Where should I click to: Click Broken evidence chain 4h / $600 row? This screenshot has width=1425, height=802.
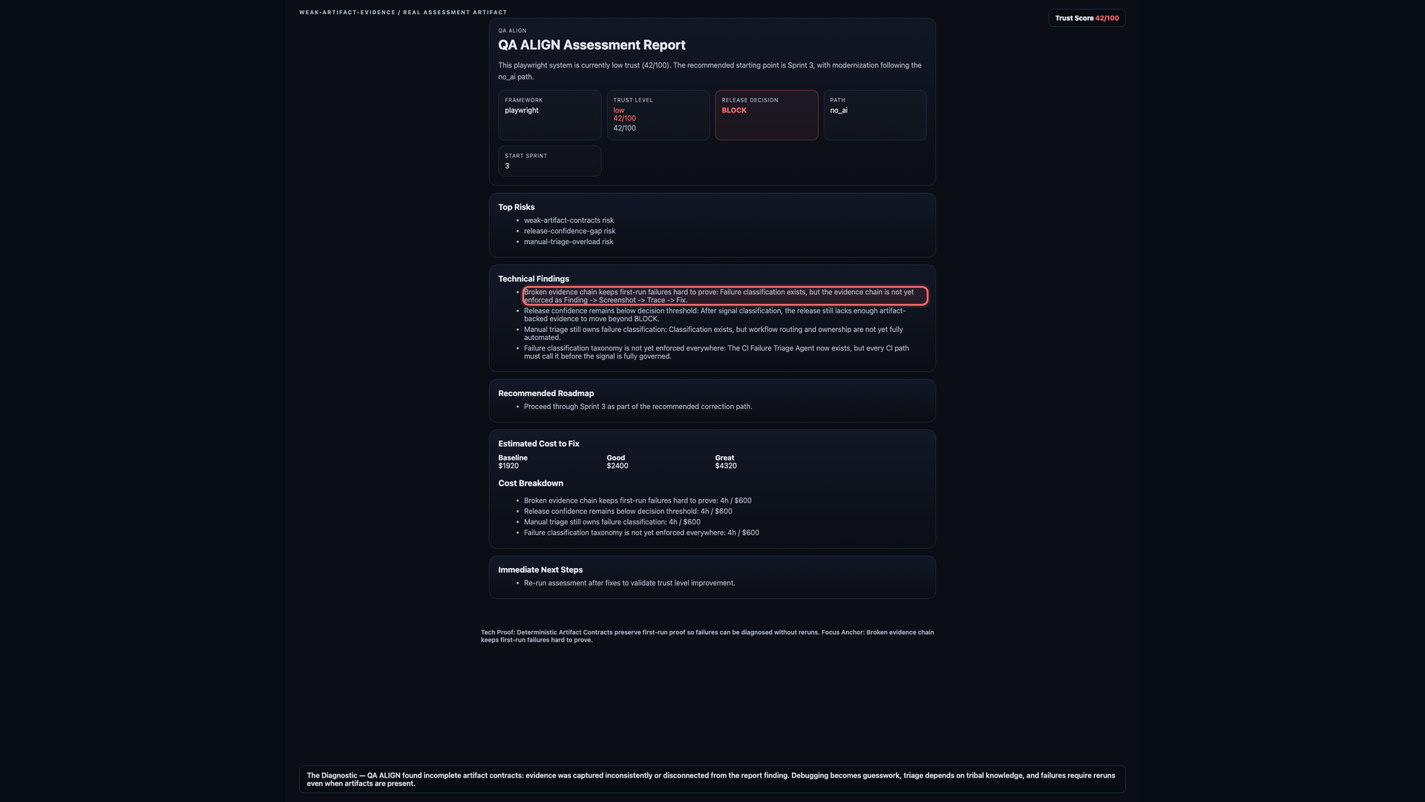638,501
